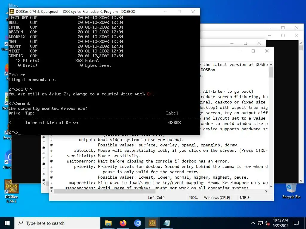This screenshot has width=306, height=229.
Task: Open the taskbar clock showing 10:43 AM
Action: pyautogui.click(x=280, y=223)
